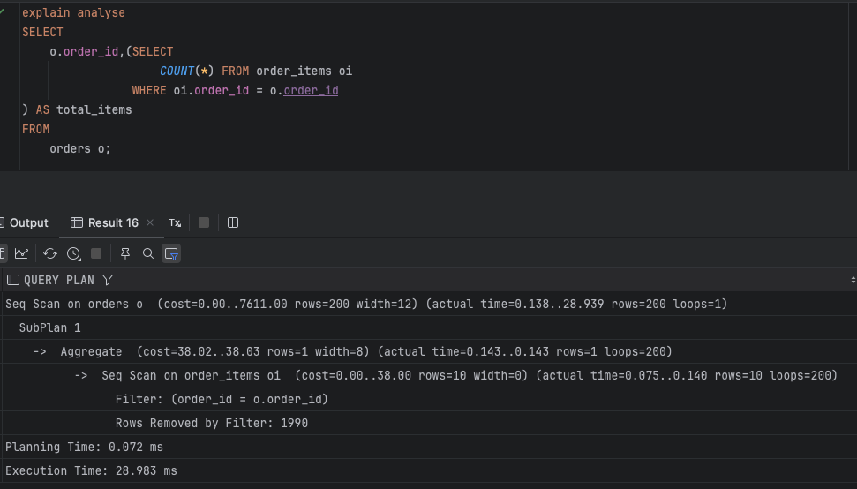Viewport: 857px width, 489px height.
Task: Select the Aggregate plan row
Action: click(x=429, y=352)
